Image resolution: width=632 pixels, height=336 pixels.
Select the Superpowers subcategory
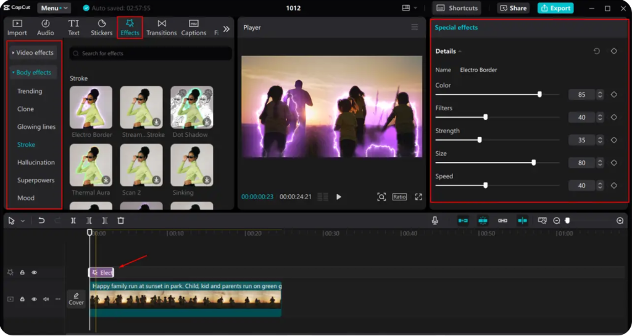pos(36,180)
